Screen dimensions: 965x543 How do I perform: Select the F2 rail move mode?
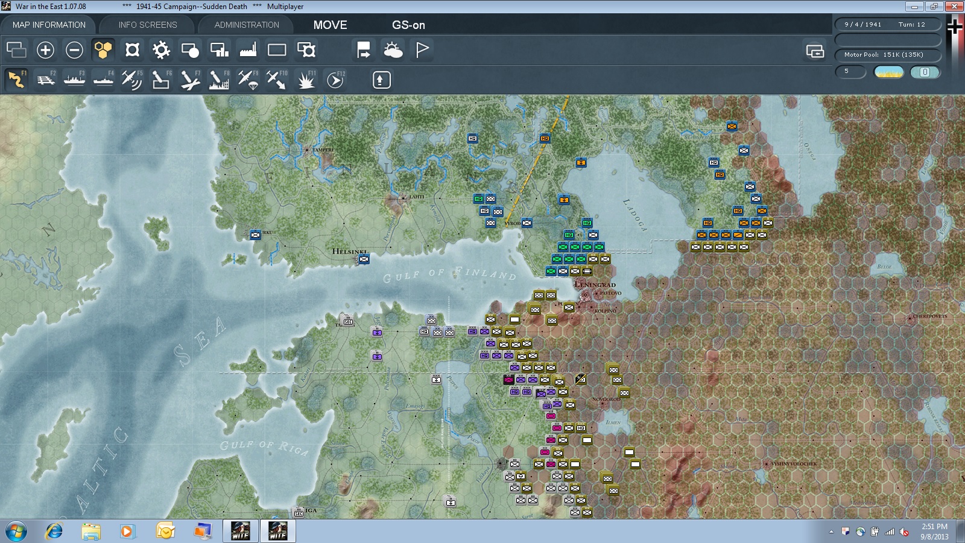click(x=46, y=80)
